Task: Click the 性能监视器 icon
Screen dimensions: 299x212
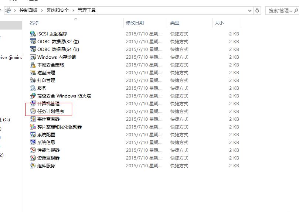Action: coord(33,150)
